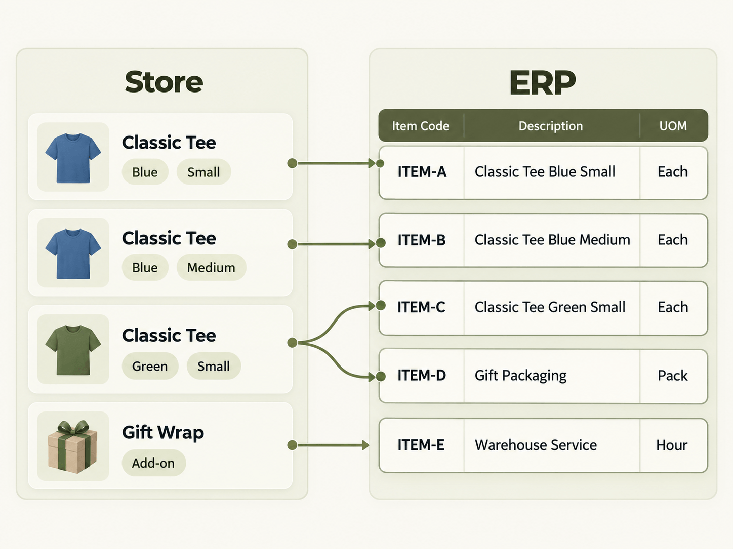The width and height of the screenshot is (733, 549).
Task: Select the Add-on tag under Gift Wrap
Action: (154, 463)
